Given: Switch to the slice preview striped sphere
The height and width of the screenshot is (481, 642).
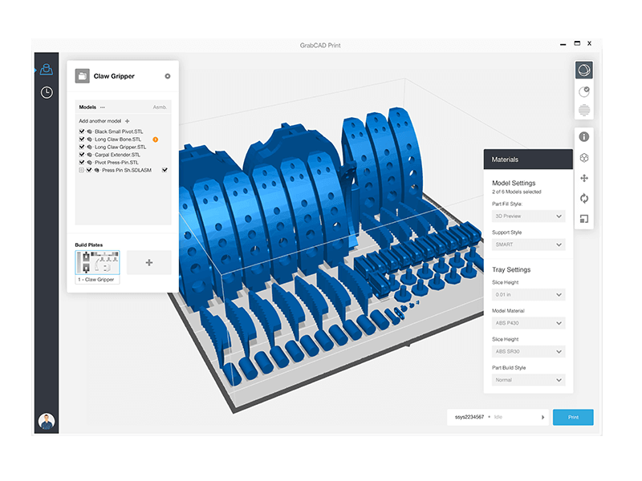Looking at the screenshot, I should 584,111.
